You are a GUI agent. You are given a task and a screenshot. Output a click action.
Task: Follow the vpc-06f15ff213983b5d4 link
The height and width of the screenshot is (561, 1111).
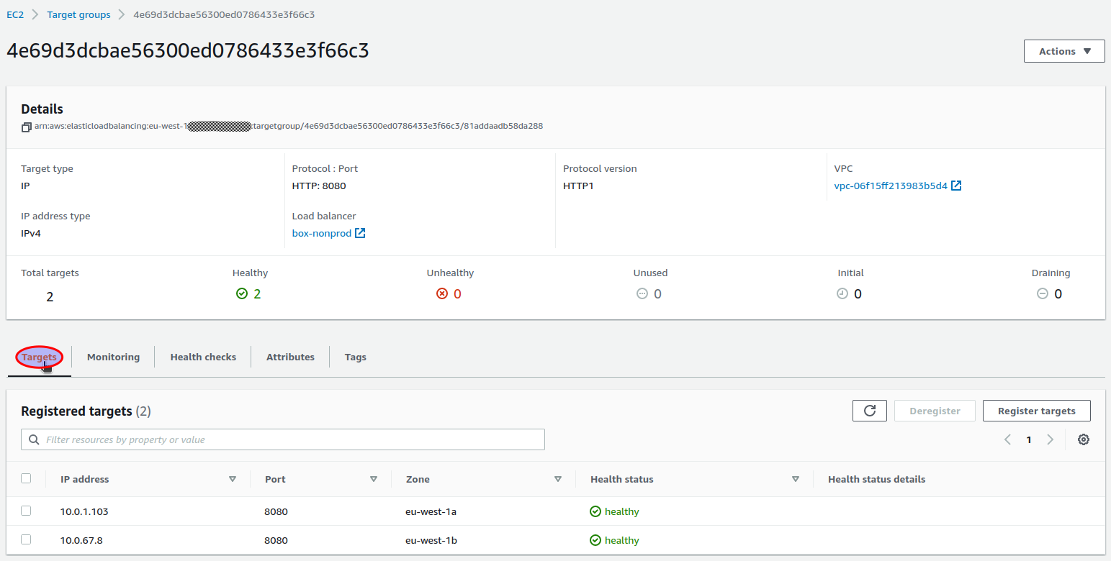(x=891, y=185)
